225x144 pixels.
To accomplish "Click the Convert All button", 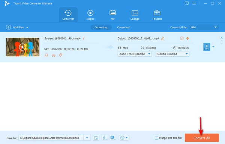I will 202,138.
